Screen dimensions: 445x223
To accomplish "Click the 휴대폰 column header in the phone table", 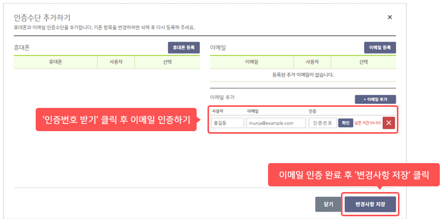I will point(55,62).
